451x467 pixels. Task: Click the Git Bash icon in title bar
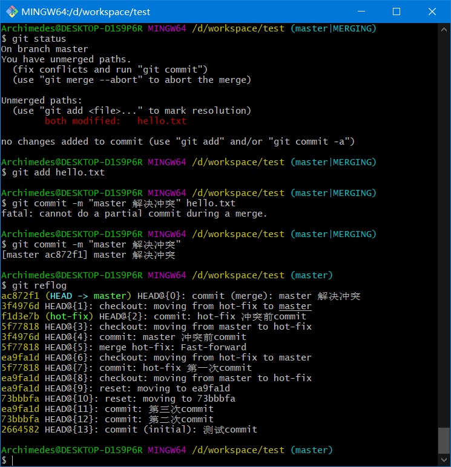(x=12, y=11)
